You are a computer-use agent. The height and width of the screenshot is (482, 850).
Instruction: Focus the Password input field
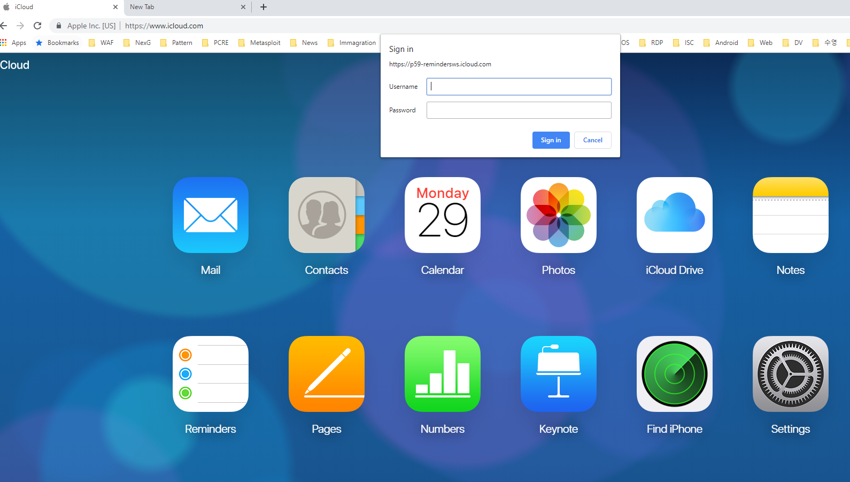coord(519,110)
